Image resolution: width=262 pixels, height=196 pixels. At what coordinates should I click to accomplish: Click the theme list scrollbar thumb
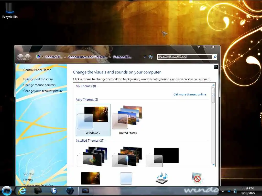(213, 95)
